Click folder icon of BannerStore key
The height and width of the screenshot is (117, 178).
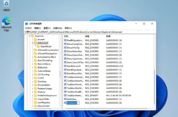pos(35,64)
